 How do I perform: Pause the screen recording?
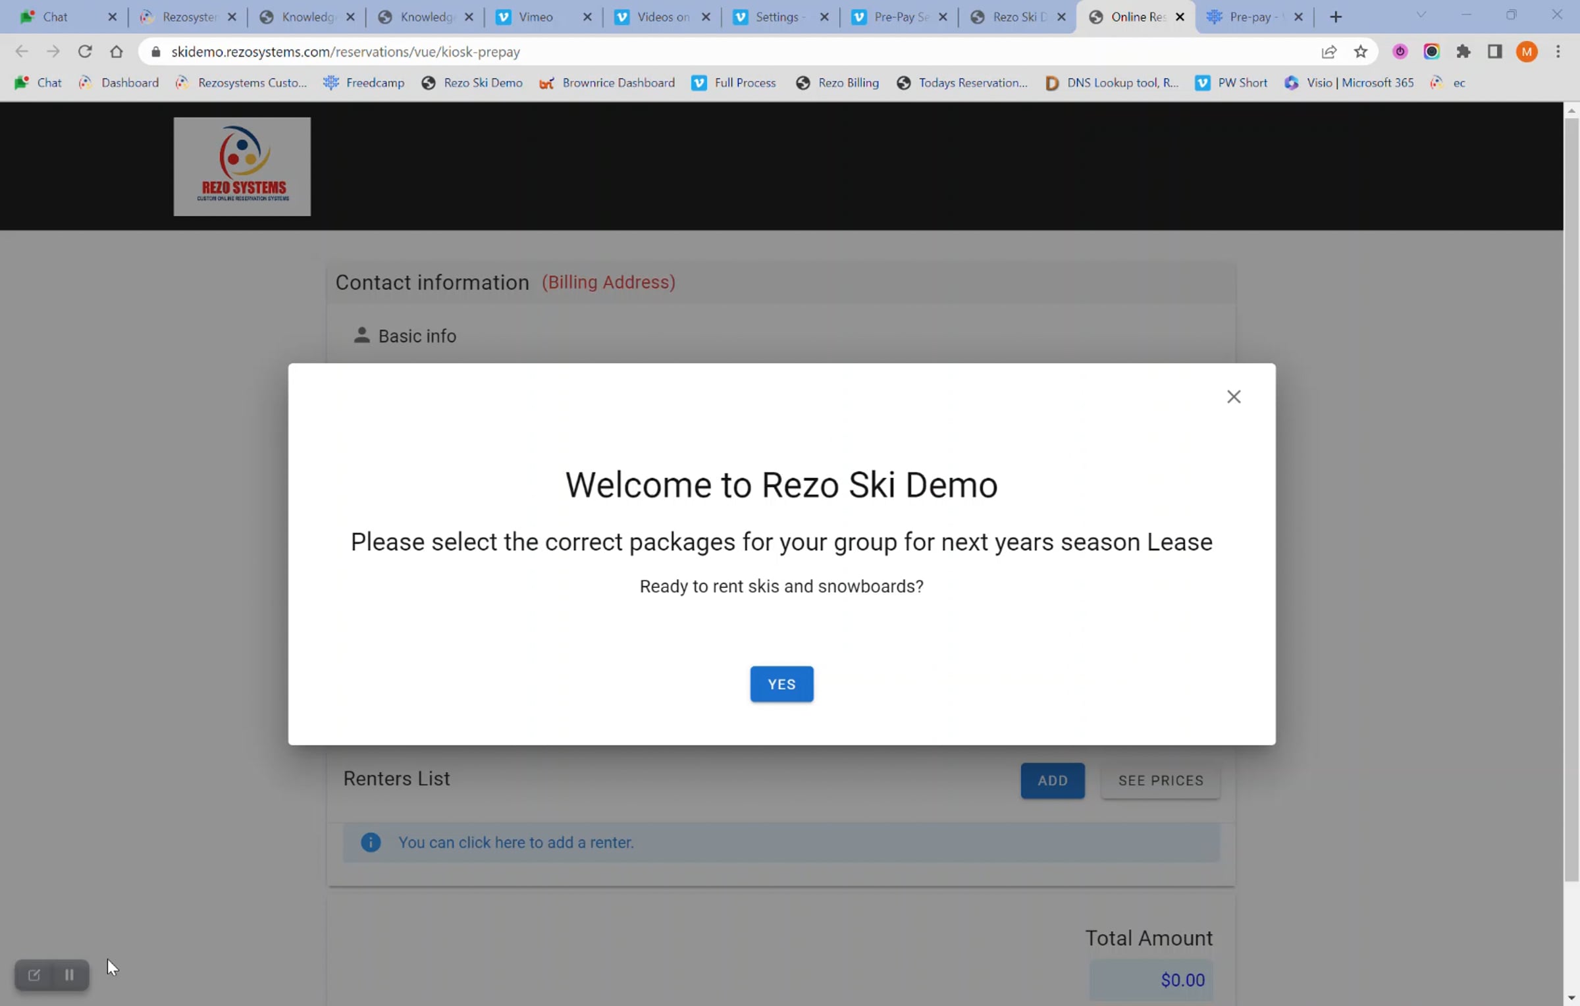click(69, 975)
